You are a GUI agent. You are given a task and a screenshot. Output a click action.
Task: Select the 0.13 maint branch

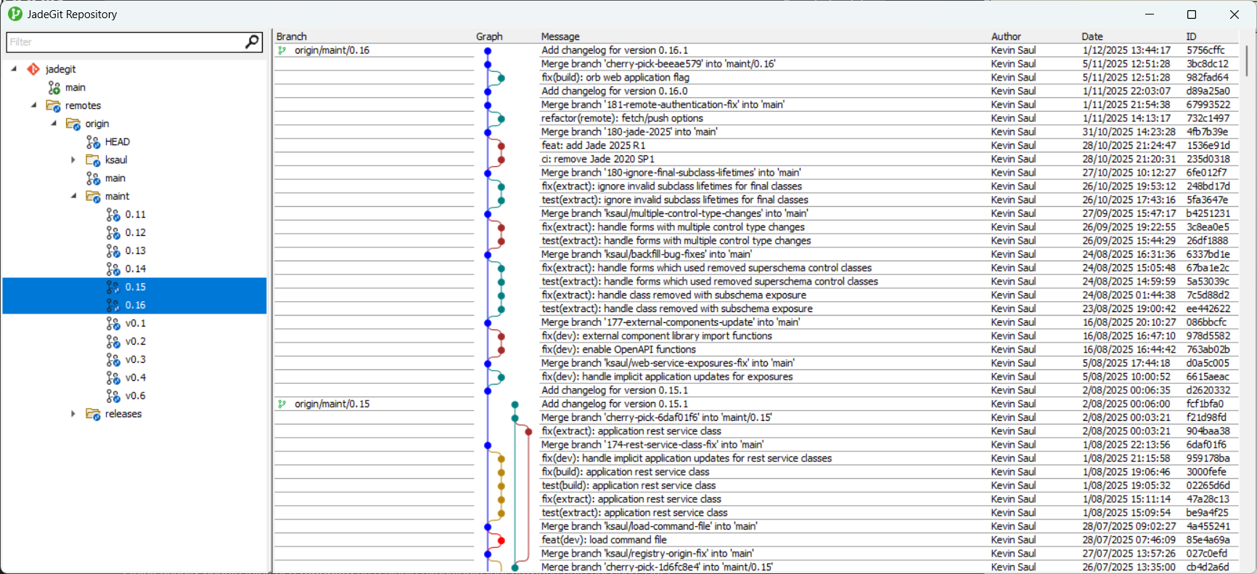pos(135,251)
